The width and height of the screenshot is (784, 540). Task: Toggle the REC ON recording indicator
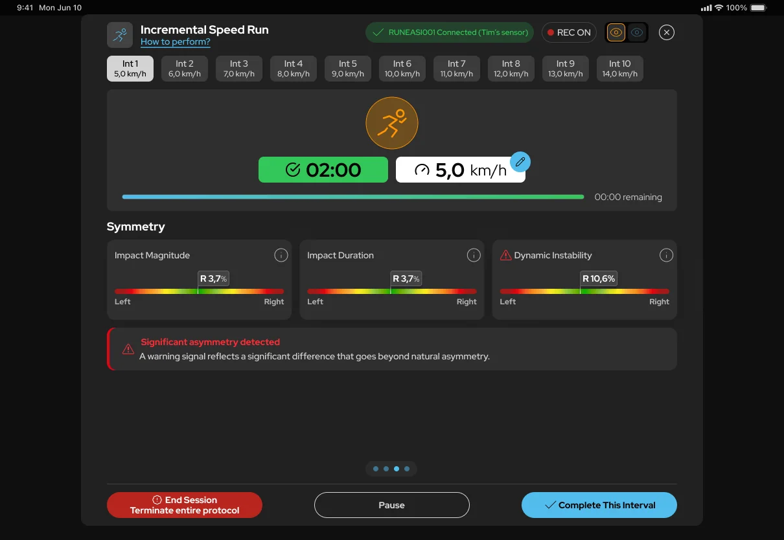pos(569,32)
